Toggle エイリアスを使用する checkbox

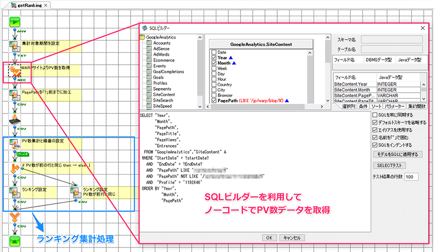pos(375,130)
